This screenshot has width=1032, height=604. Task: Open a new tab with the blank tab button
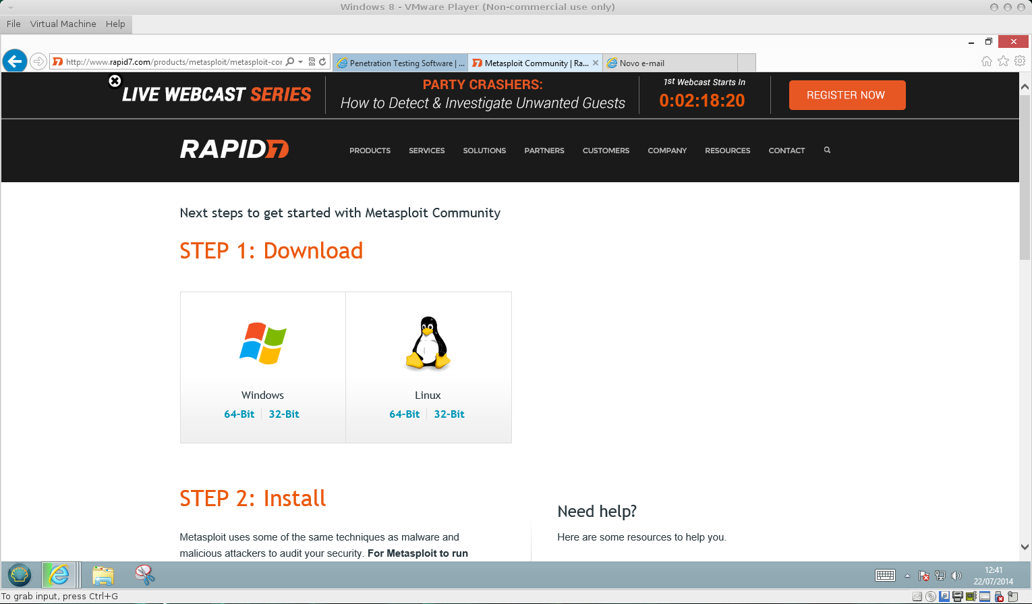point(747,63)
